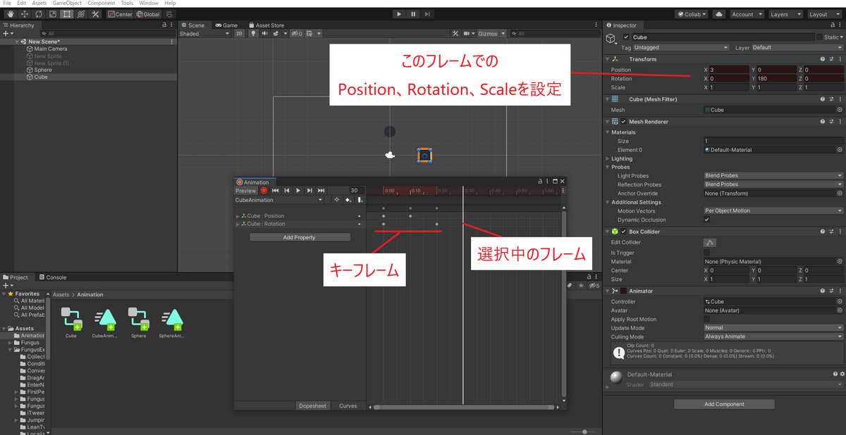Image resolution: width=846 pixels, height=435 pixels.
Task: Expand Cube : Position property
Action: tap(238, 216)
